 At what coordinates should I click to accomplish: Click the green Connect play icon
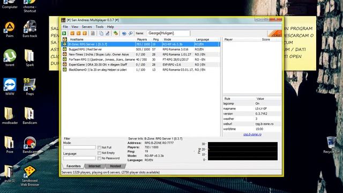coord(64,33)
